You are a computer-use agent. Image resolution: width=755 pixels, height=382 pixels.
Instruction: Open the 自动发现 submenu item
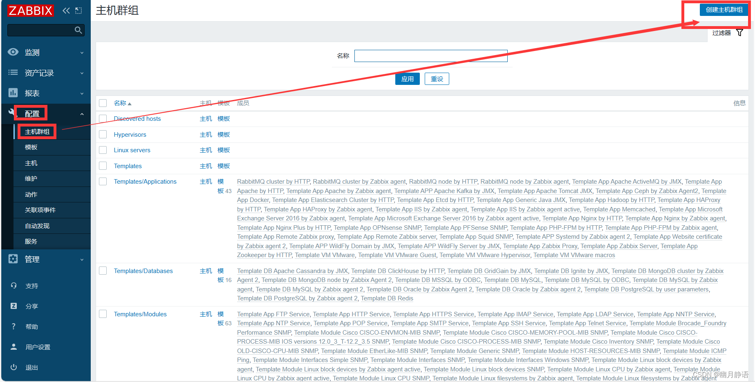coord(37,226)
